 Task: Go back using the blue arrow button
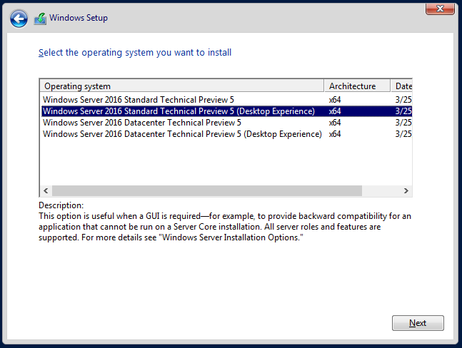coord(19,19)
